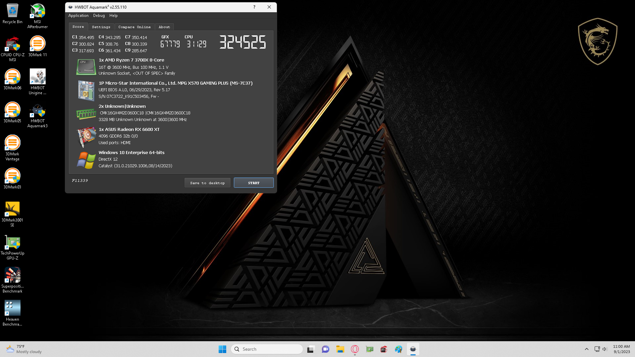Click the Windows 10 Enterprise 64-bits line
Image resolution: width=635 pixels, height=357 pixels.
pos(131,153)
